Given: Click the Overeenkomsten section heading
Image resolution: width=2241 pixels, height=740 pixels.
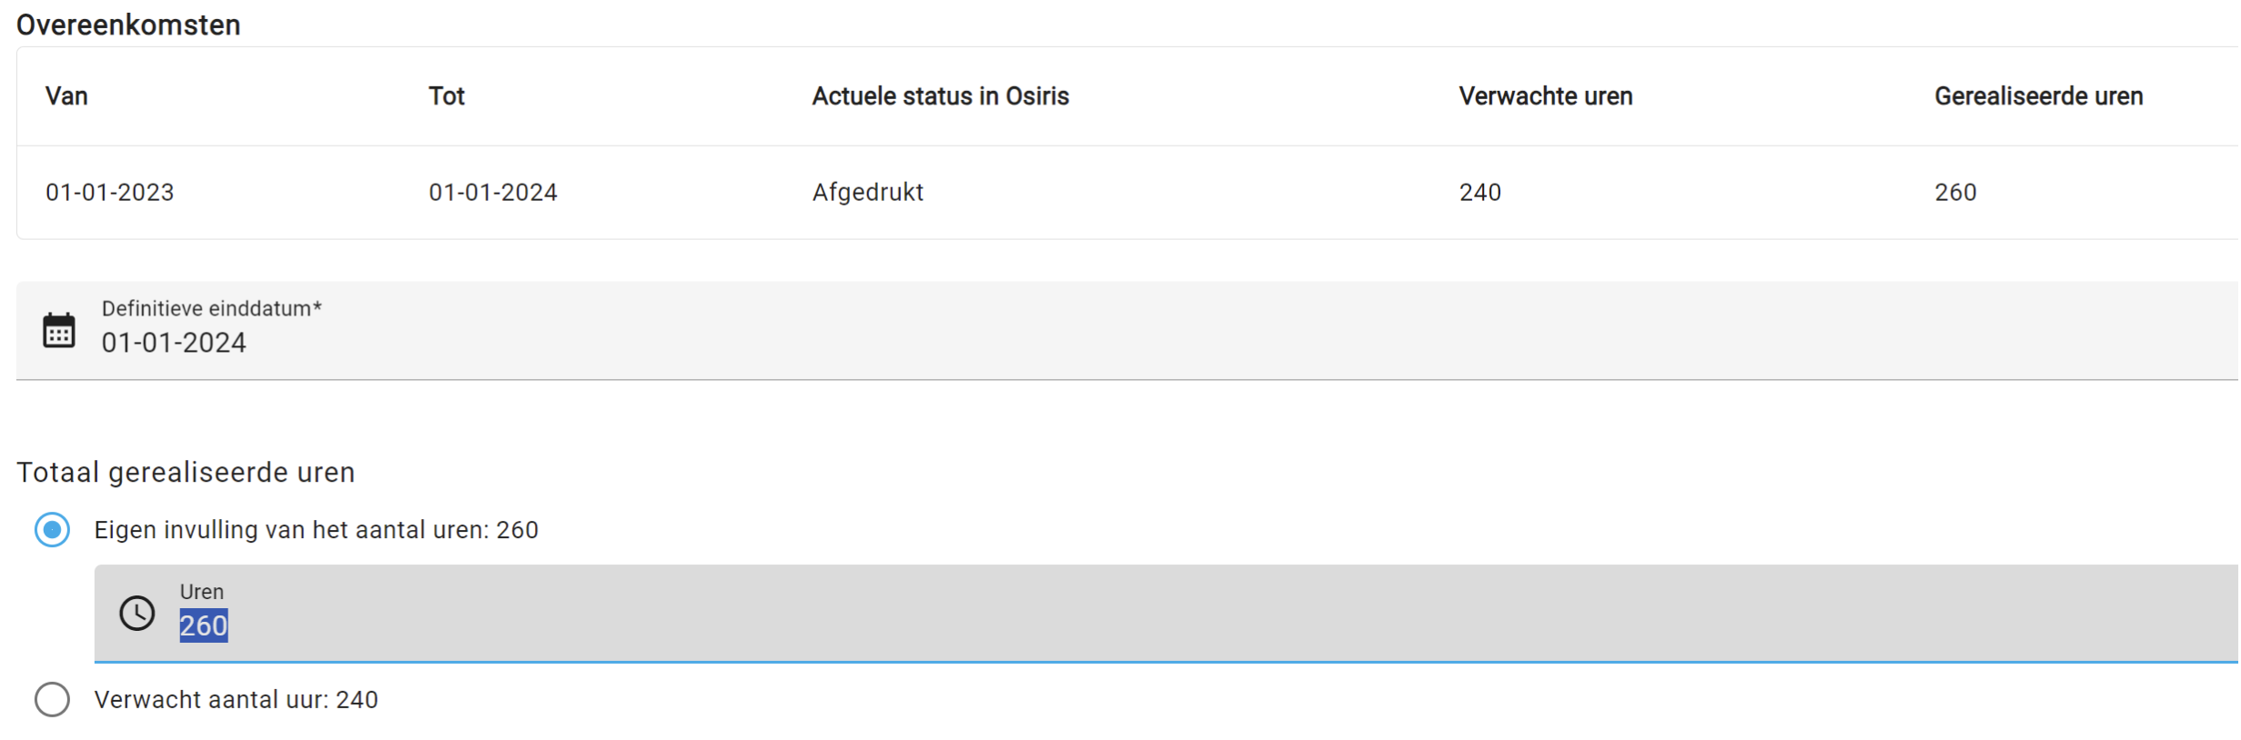Looking at the screenshot, I should [x=128, y=25].
